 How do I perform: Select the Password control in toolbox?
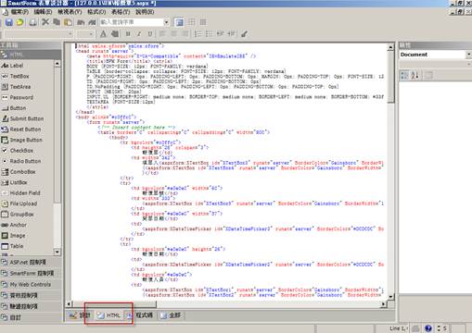click(27, 97)
